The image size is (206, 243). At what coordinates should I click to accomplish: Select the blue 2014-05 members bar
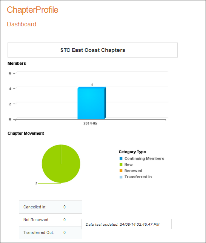coord(92,103)
